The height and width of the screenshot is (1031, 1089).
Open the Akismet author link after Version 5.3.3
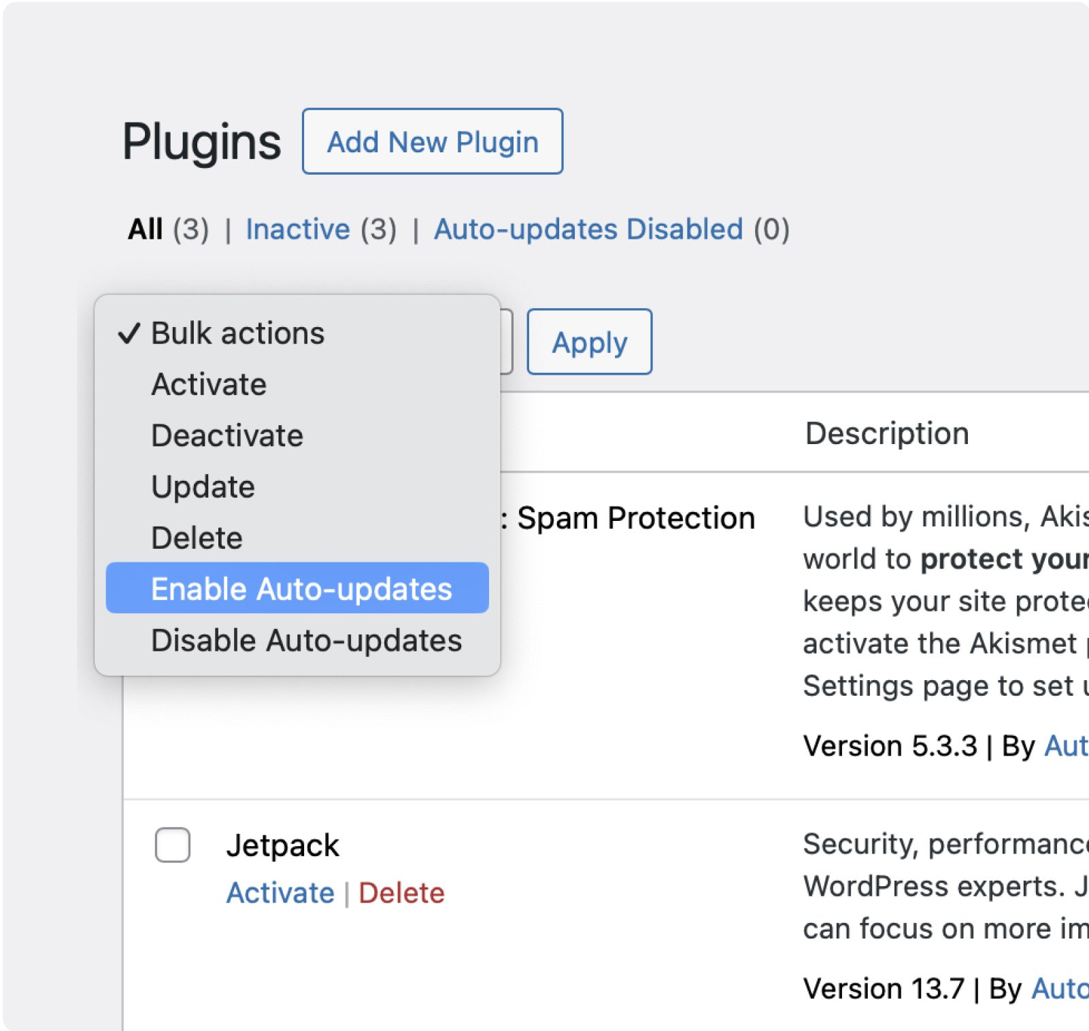tap(1066, 746)
